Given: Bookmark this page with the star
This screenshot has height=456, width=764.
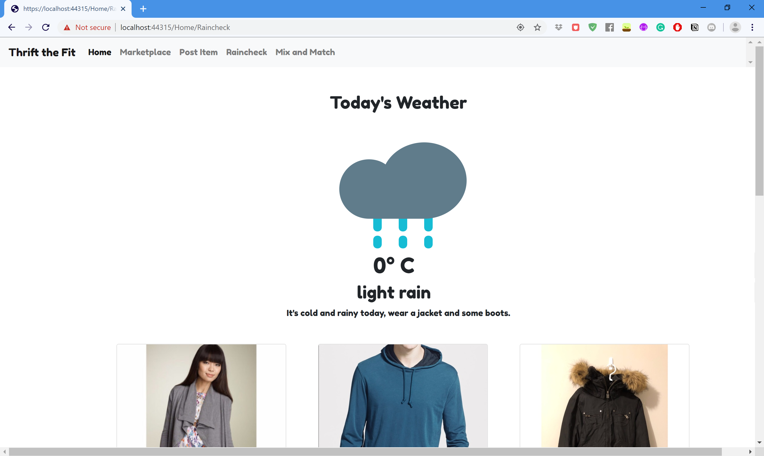Looking at the screenshot, I should [537, 27].
